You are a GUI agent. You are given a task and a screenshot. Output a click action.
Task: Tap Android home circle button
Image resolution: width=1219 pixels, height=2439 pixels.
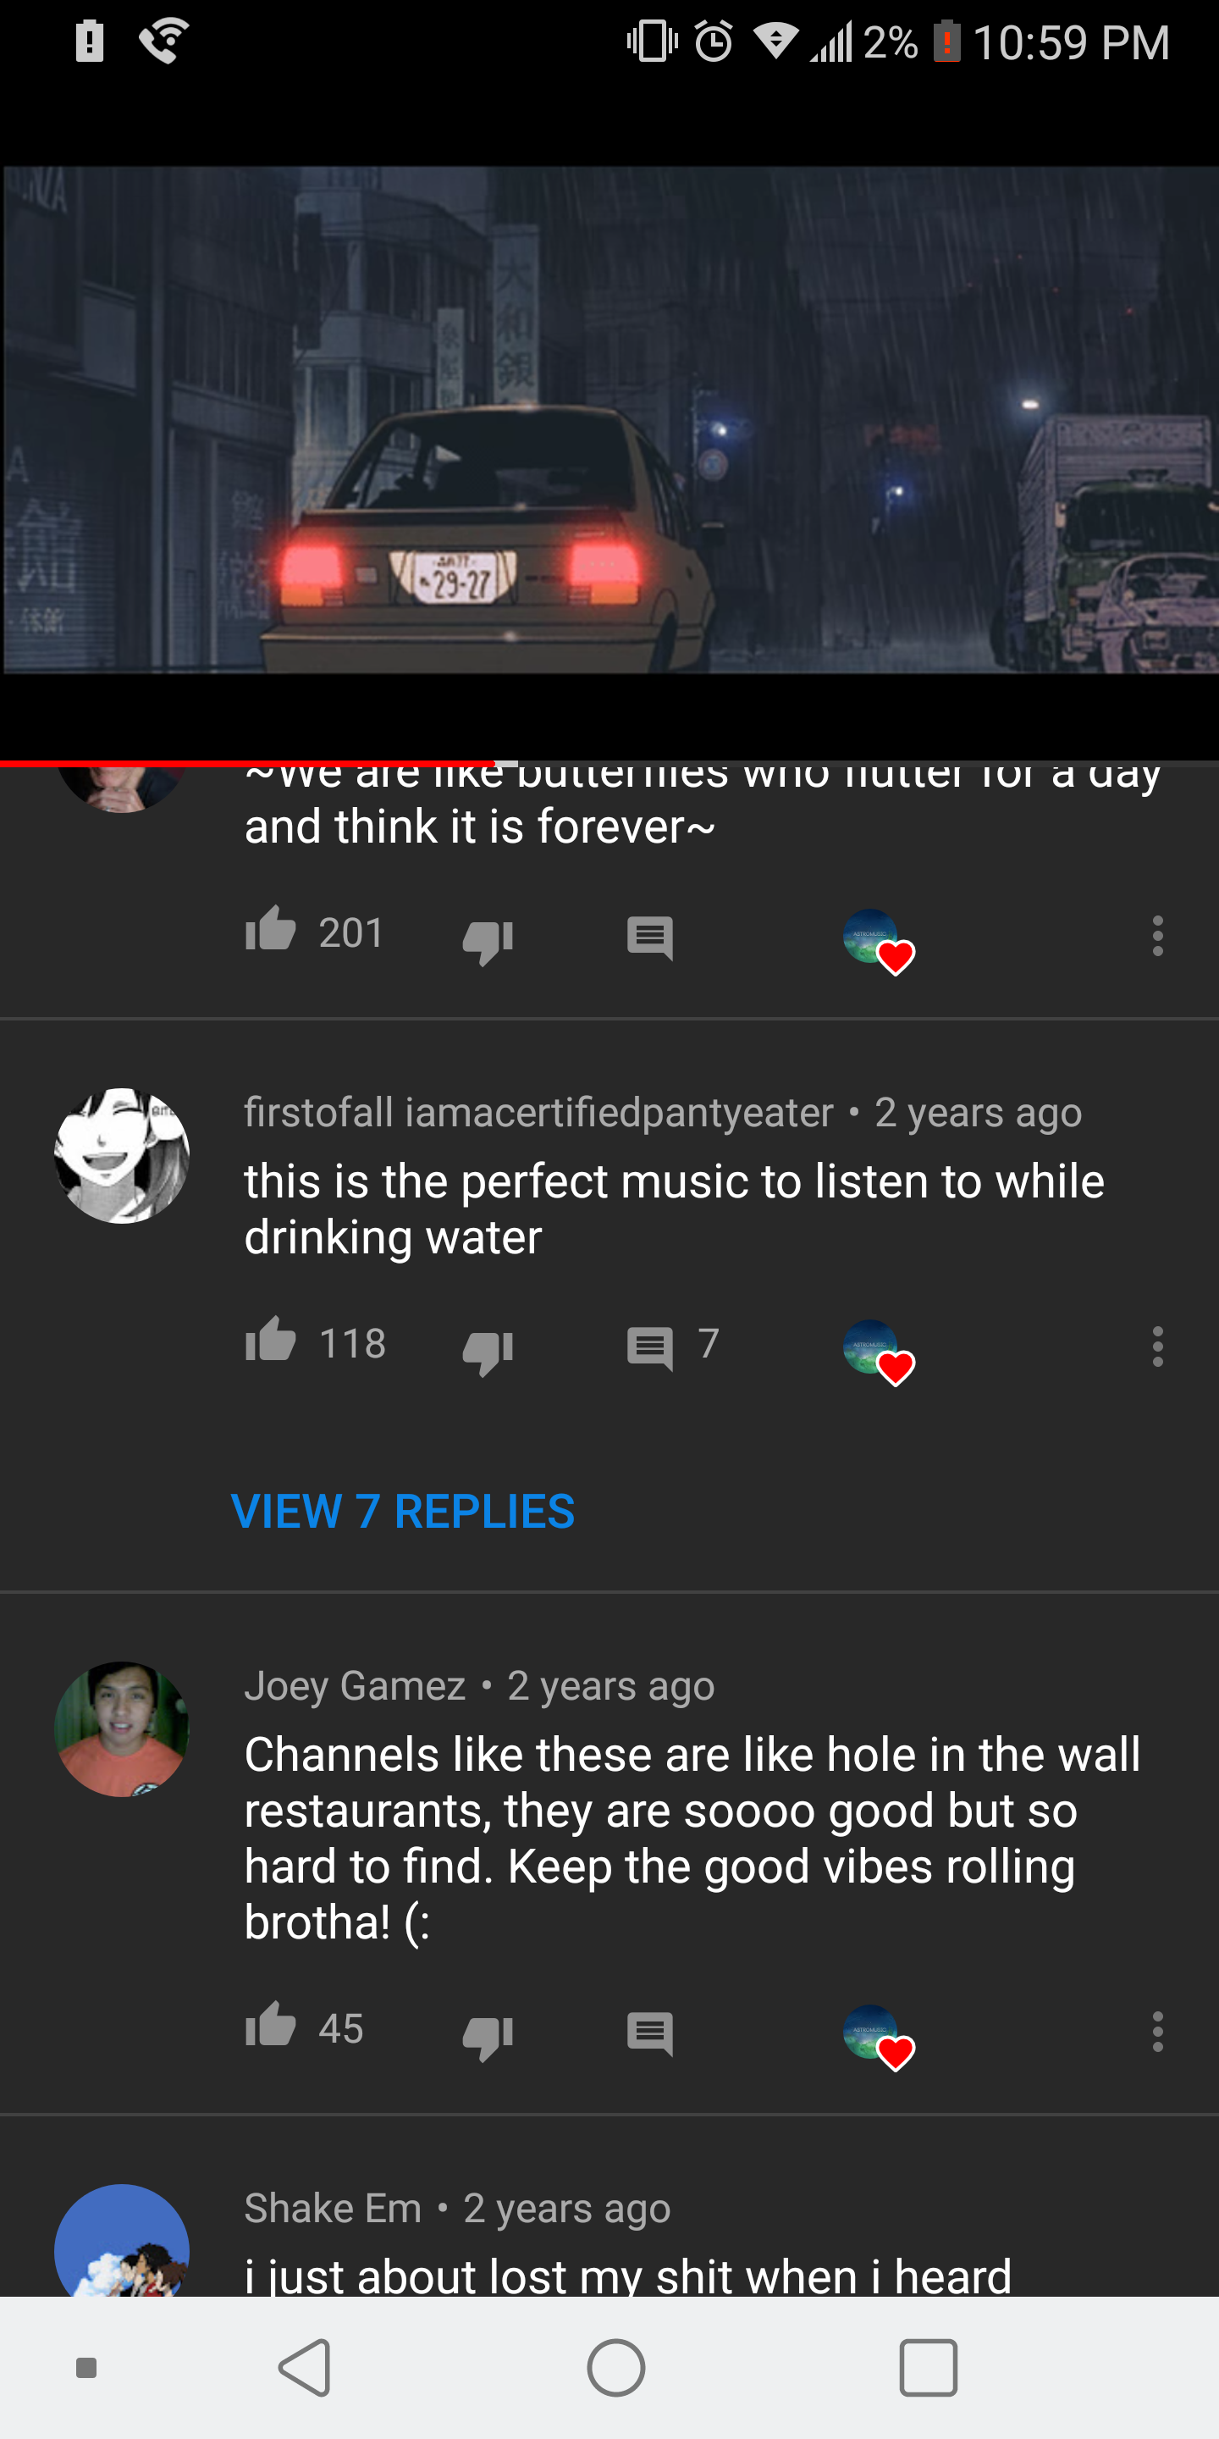[x=616, y=2367]
